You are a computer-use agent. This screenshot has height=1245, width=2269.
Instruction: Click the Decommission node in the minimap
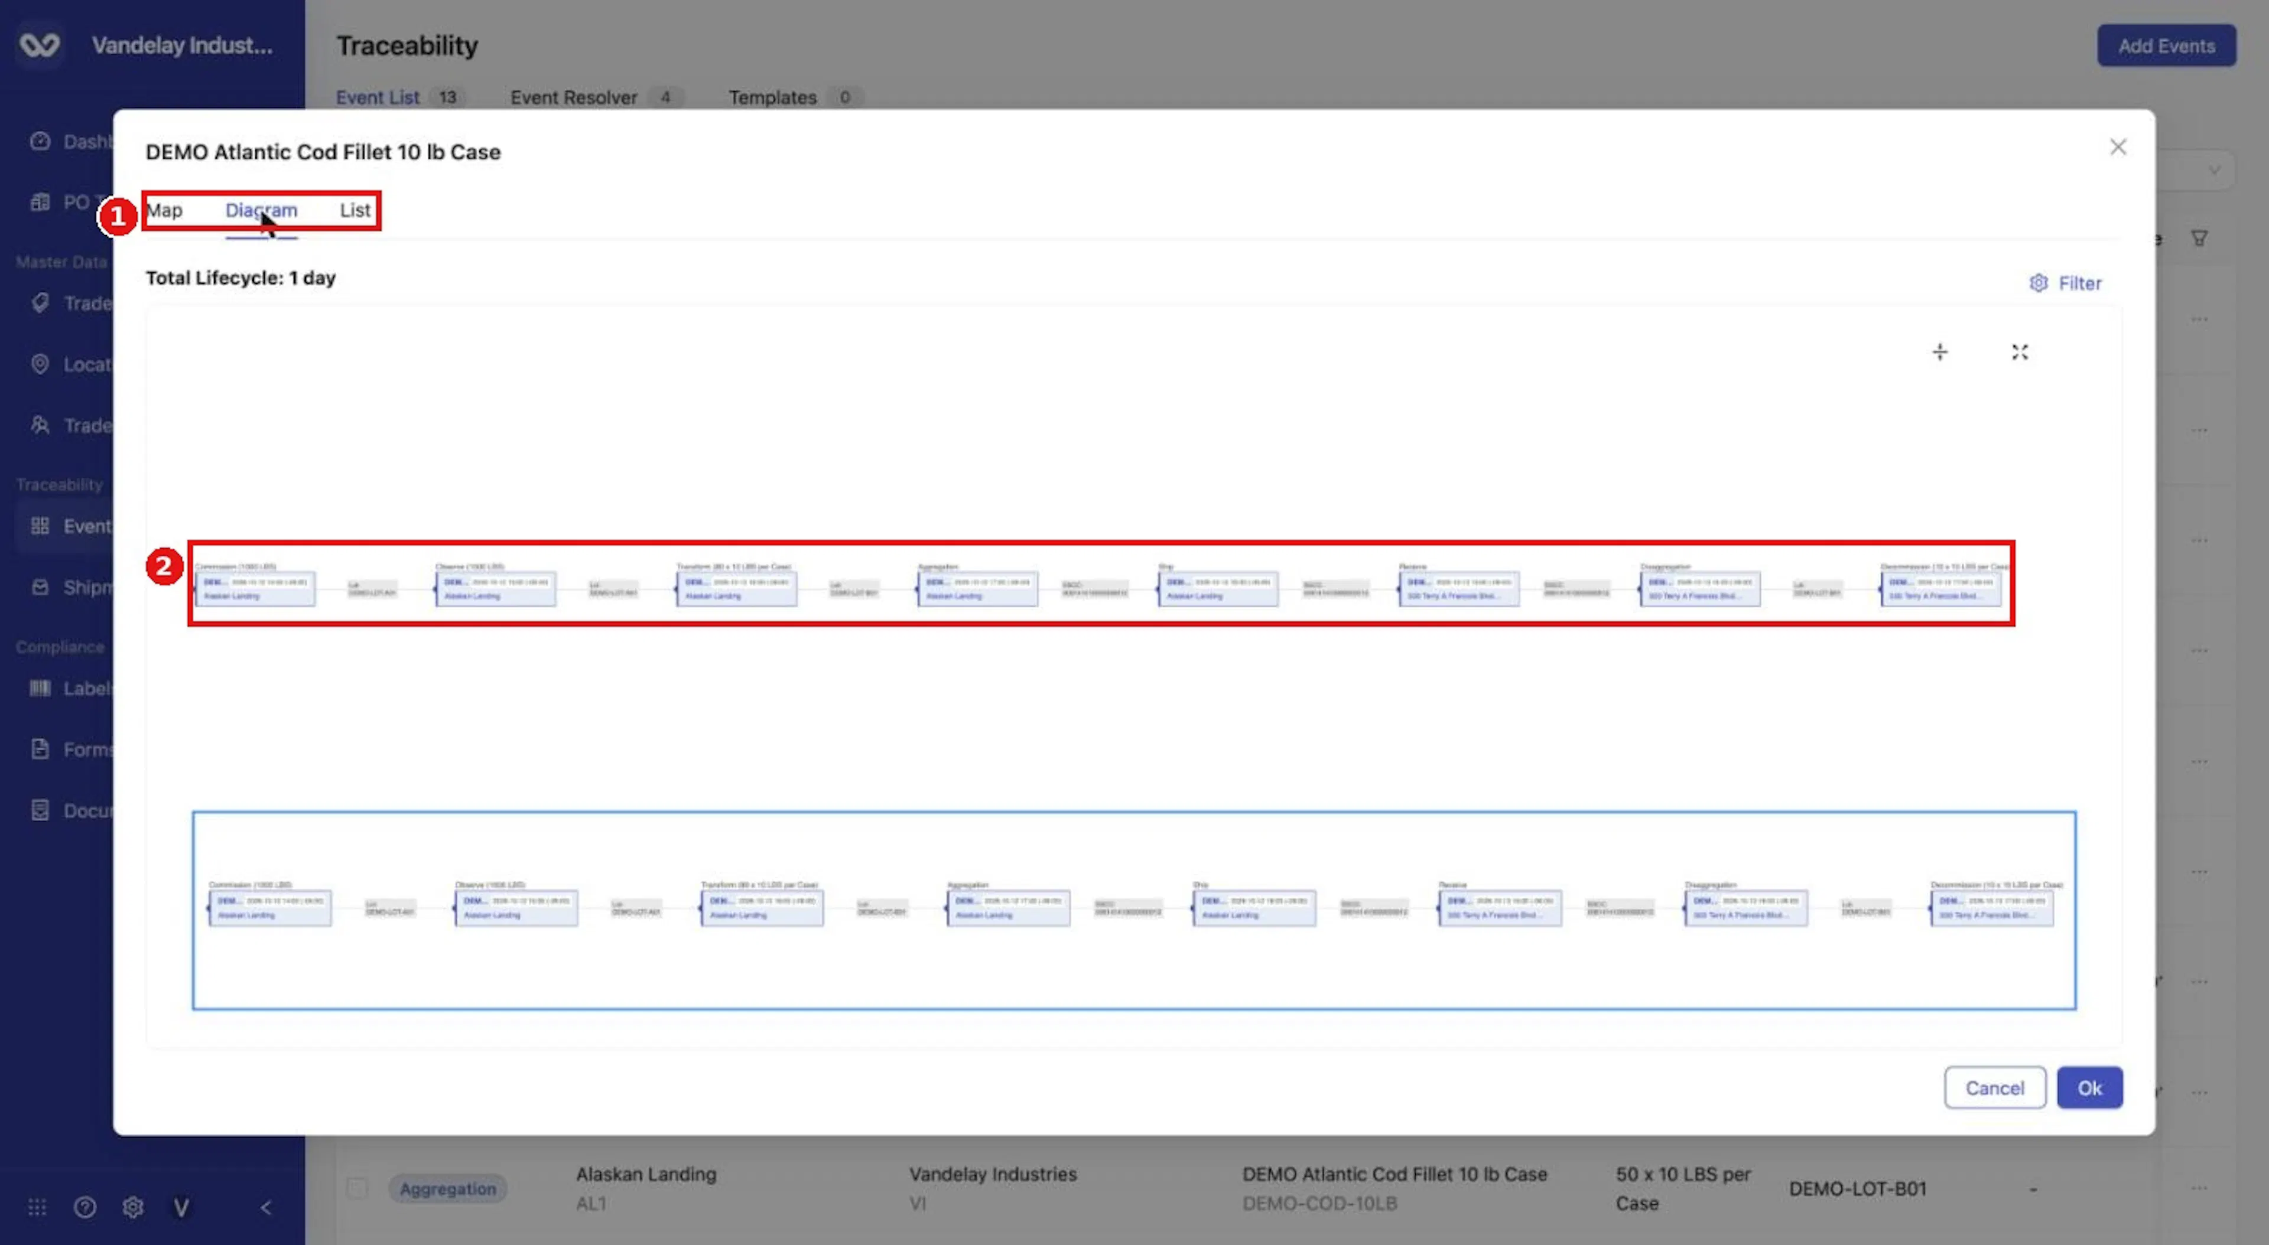(x=1991, y=908)
